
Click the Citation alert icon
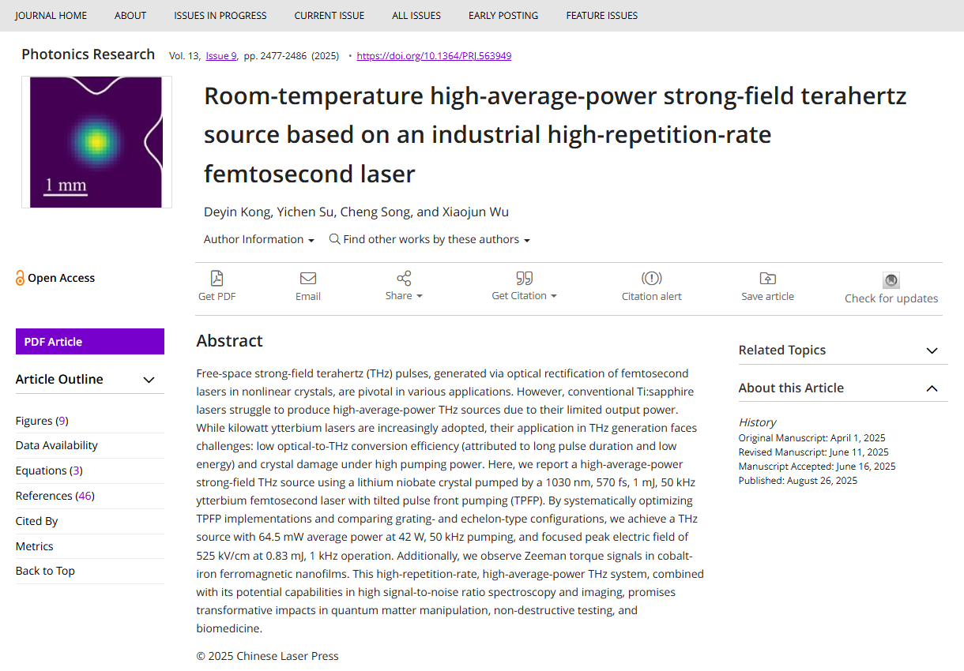click(651, 278)
